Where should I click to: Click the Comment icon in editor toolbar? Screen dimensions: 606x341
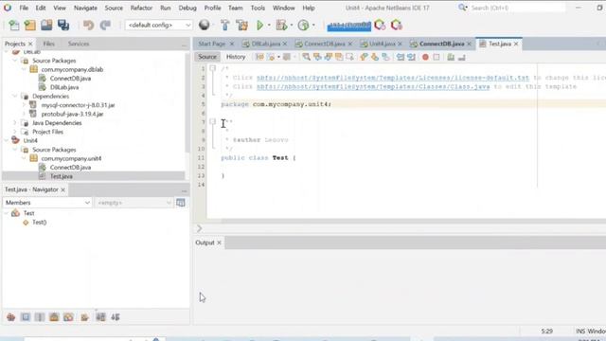[451, 57]
